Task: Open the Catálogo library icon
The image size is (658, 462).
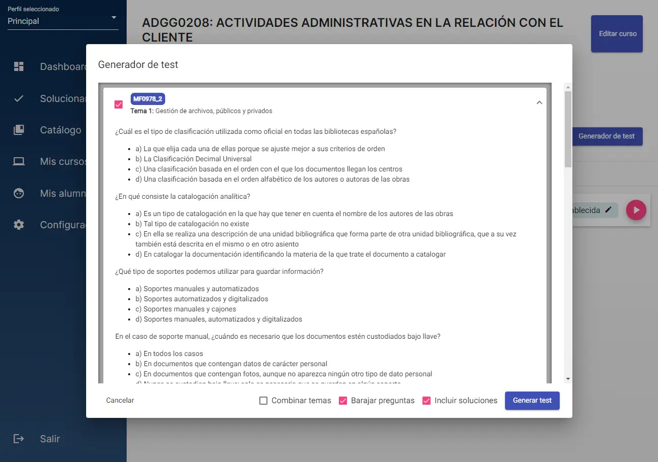Action: pos(19,130)
